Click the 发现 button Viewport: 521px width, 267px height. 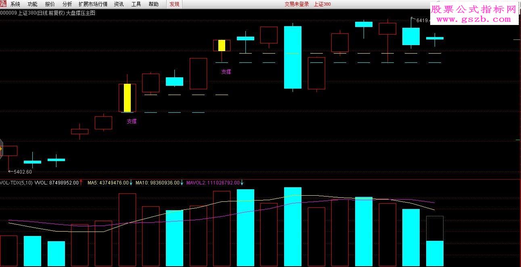[174, 4]
